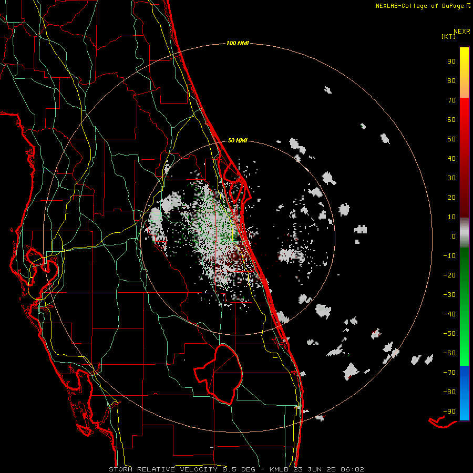
Task: Click the 20 value on the velocity scale
Action: coord(451,197)
